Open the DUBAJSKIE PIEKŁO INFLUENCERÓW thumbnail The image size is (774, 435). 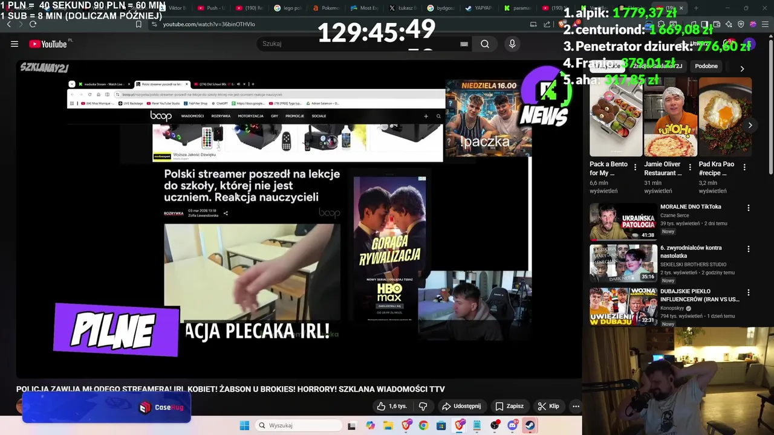(623, 306)
